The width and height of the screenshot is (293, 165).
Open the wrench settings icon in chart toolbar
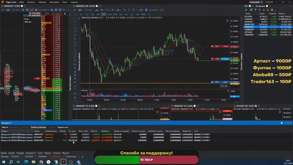coord(75,10)
